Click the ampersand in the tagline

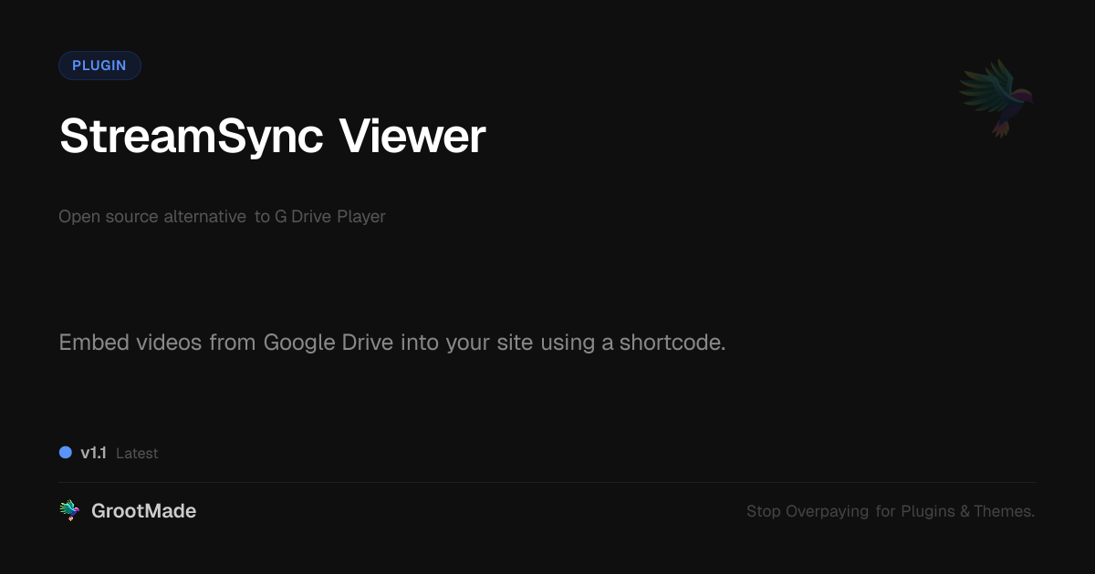click(x=965, y=511)
